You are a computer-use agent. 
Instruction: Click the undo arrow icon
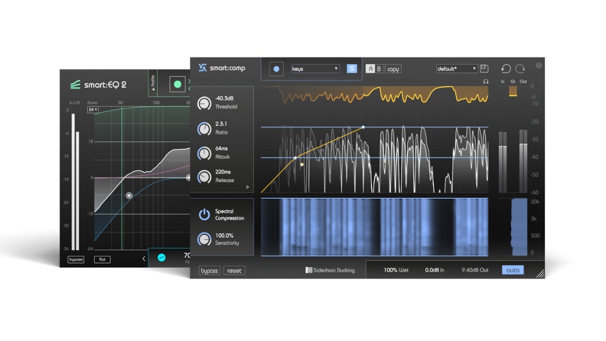[x=505, y=68]
